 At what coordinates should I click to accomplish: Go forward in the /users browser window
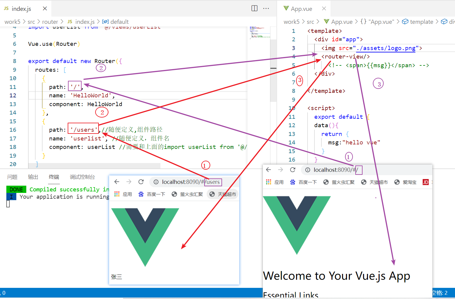[x=129, y=182]
